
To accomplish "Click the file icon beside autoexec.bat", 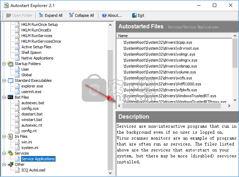I will [x=17, y=103].
